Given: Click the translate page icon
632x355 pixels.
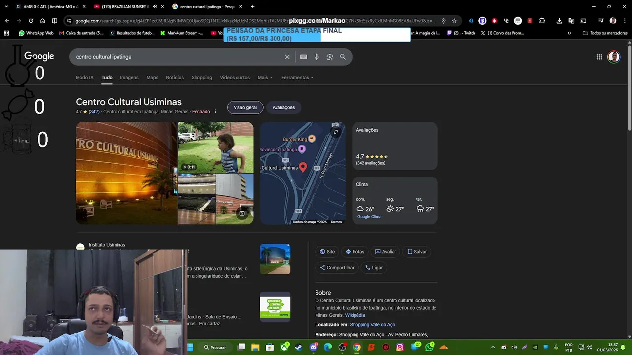Looking at the screenshot, I should click(571, 21).
